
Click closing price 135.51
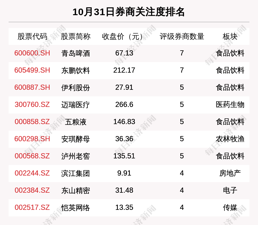tap(124, 156)
